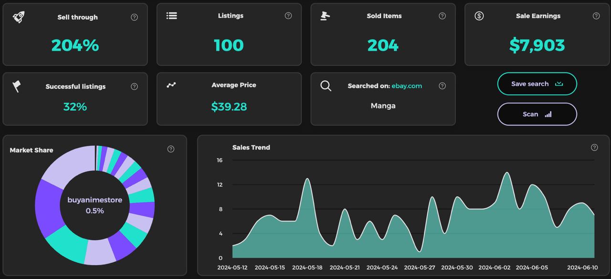Click the Sales Trend peak near 2024-05-18
Screen dimensions: 611x279
(x=307, y=179)
